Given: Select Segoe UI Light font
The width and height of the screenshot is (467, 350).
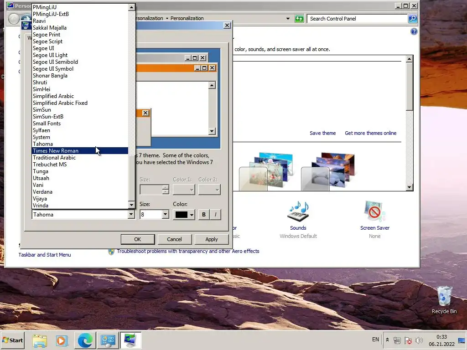Looking at the screenshot, I should [80, 55].
